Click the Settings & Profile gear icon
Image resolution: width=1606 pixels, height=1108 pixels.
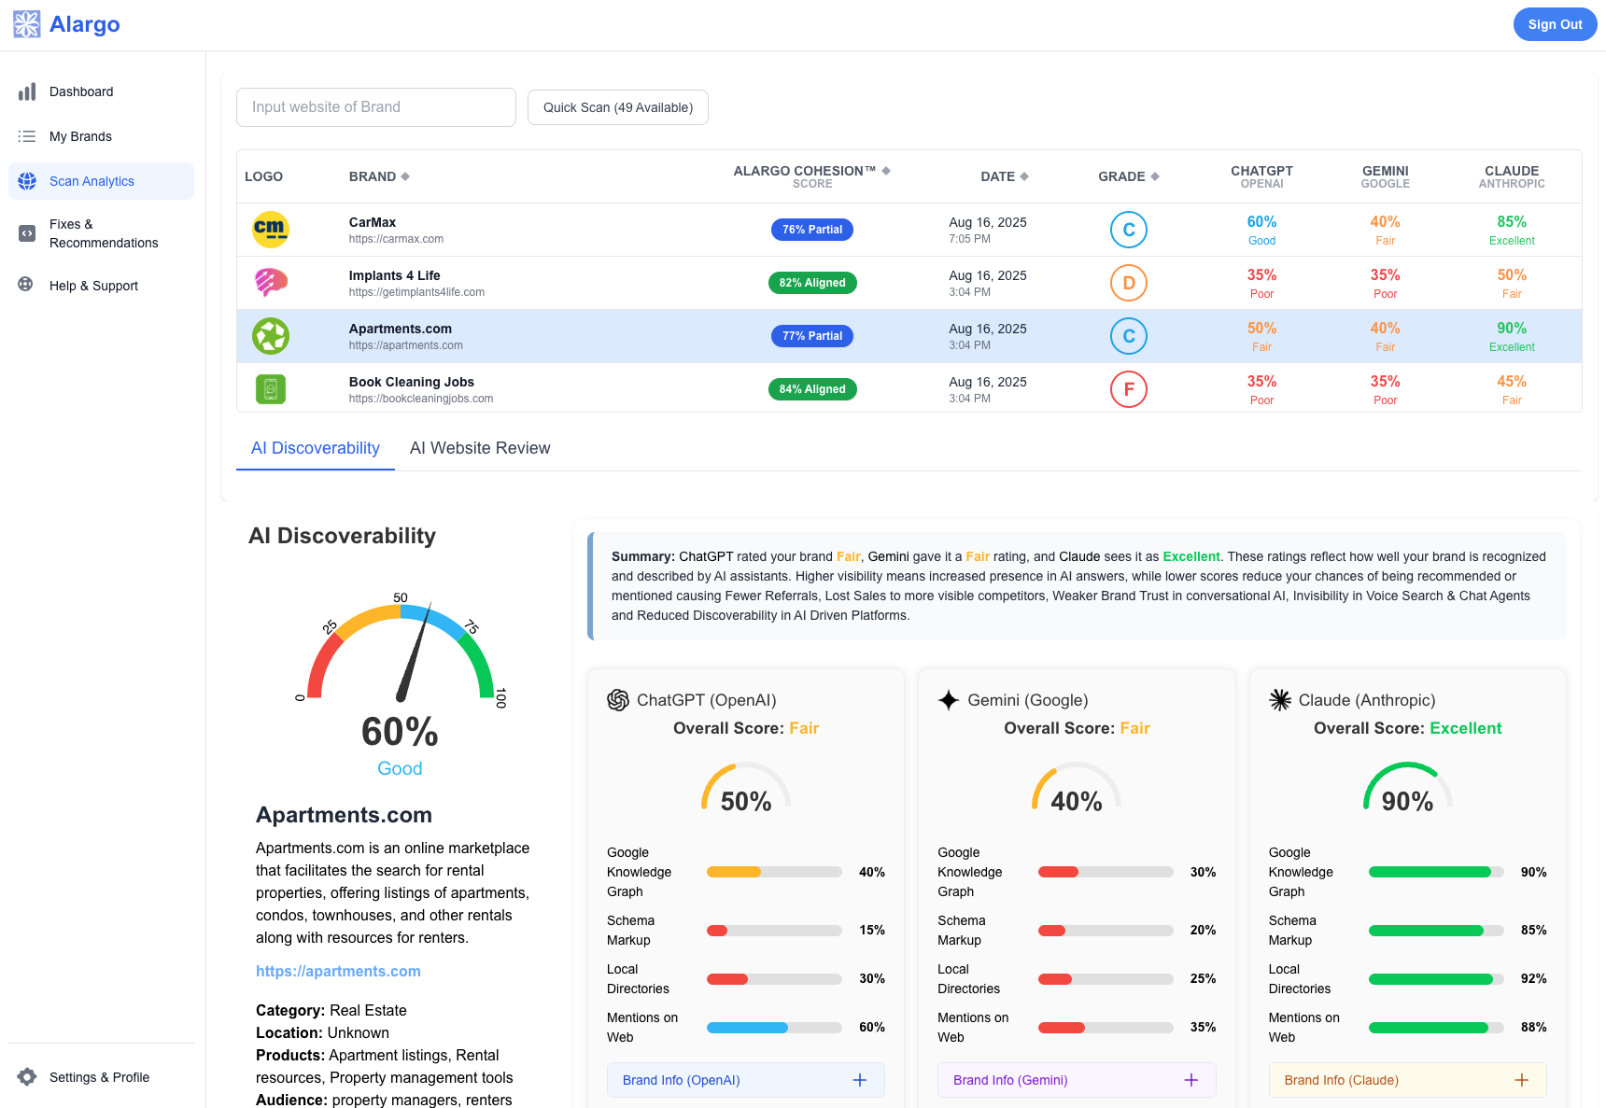(x=27, y=1077)
